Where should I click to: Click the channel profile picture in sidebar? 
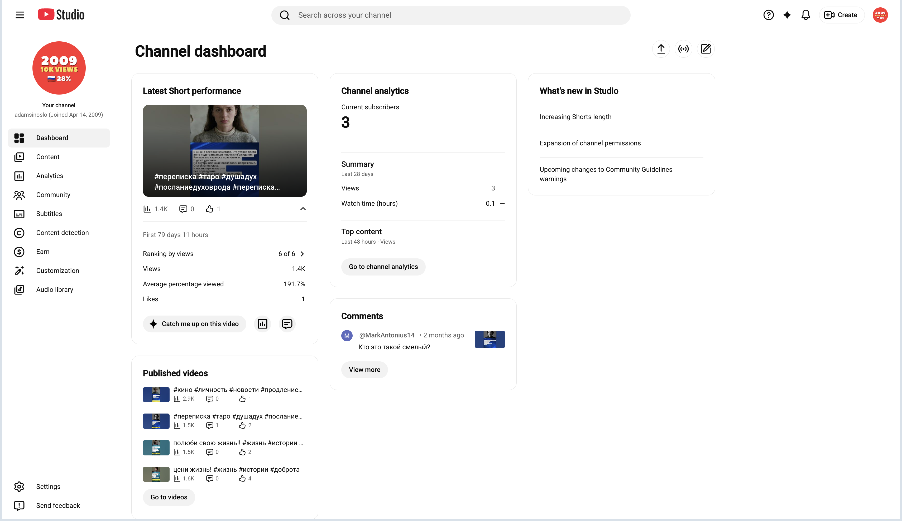point(59,68)
